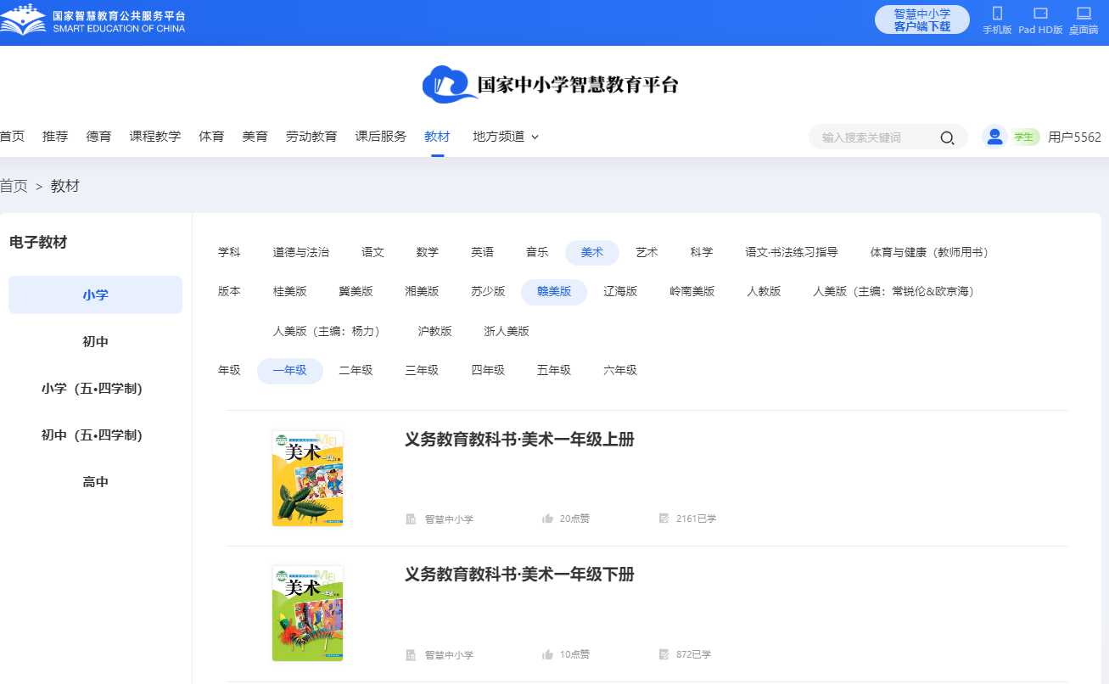The height and width of the screenshot is (684, 1109).
Task: Click the 国家中小学智慧教育平台 cloud logo
Action: coord(551,85)
